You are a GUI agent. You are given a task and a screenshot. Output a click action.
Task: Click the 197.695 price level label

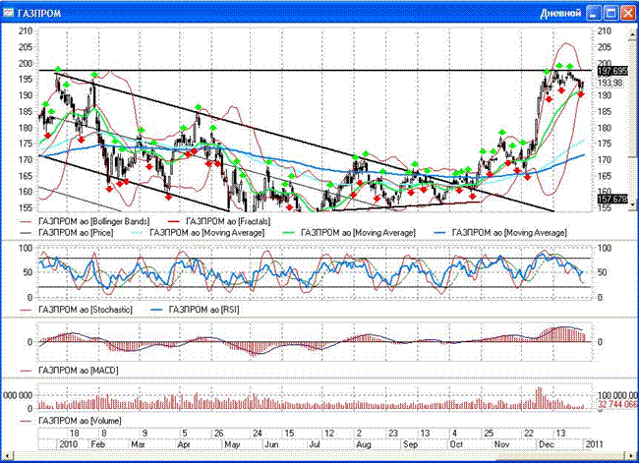tap(612, 71)
